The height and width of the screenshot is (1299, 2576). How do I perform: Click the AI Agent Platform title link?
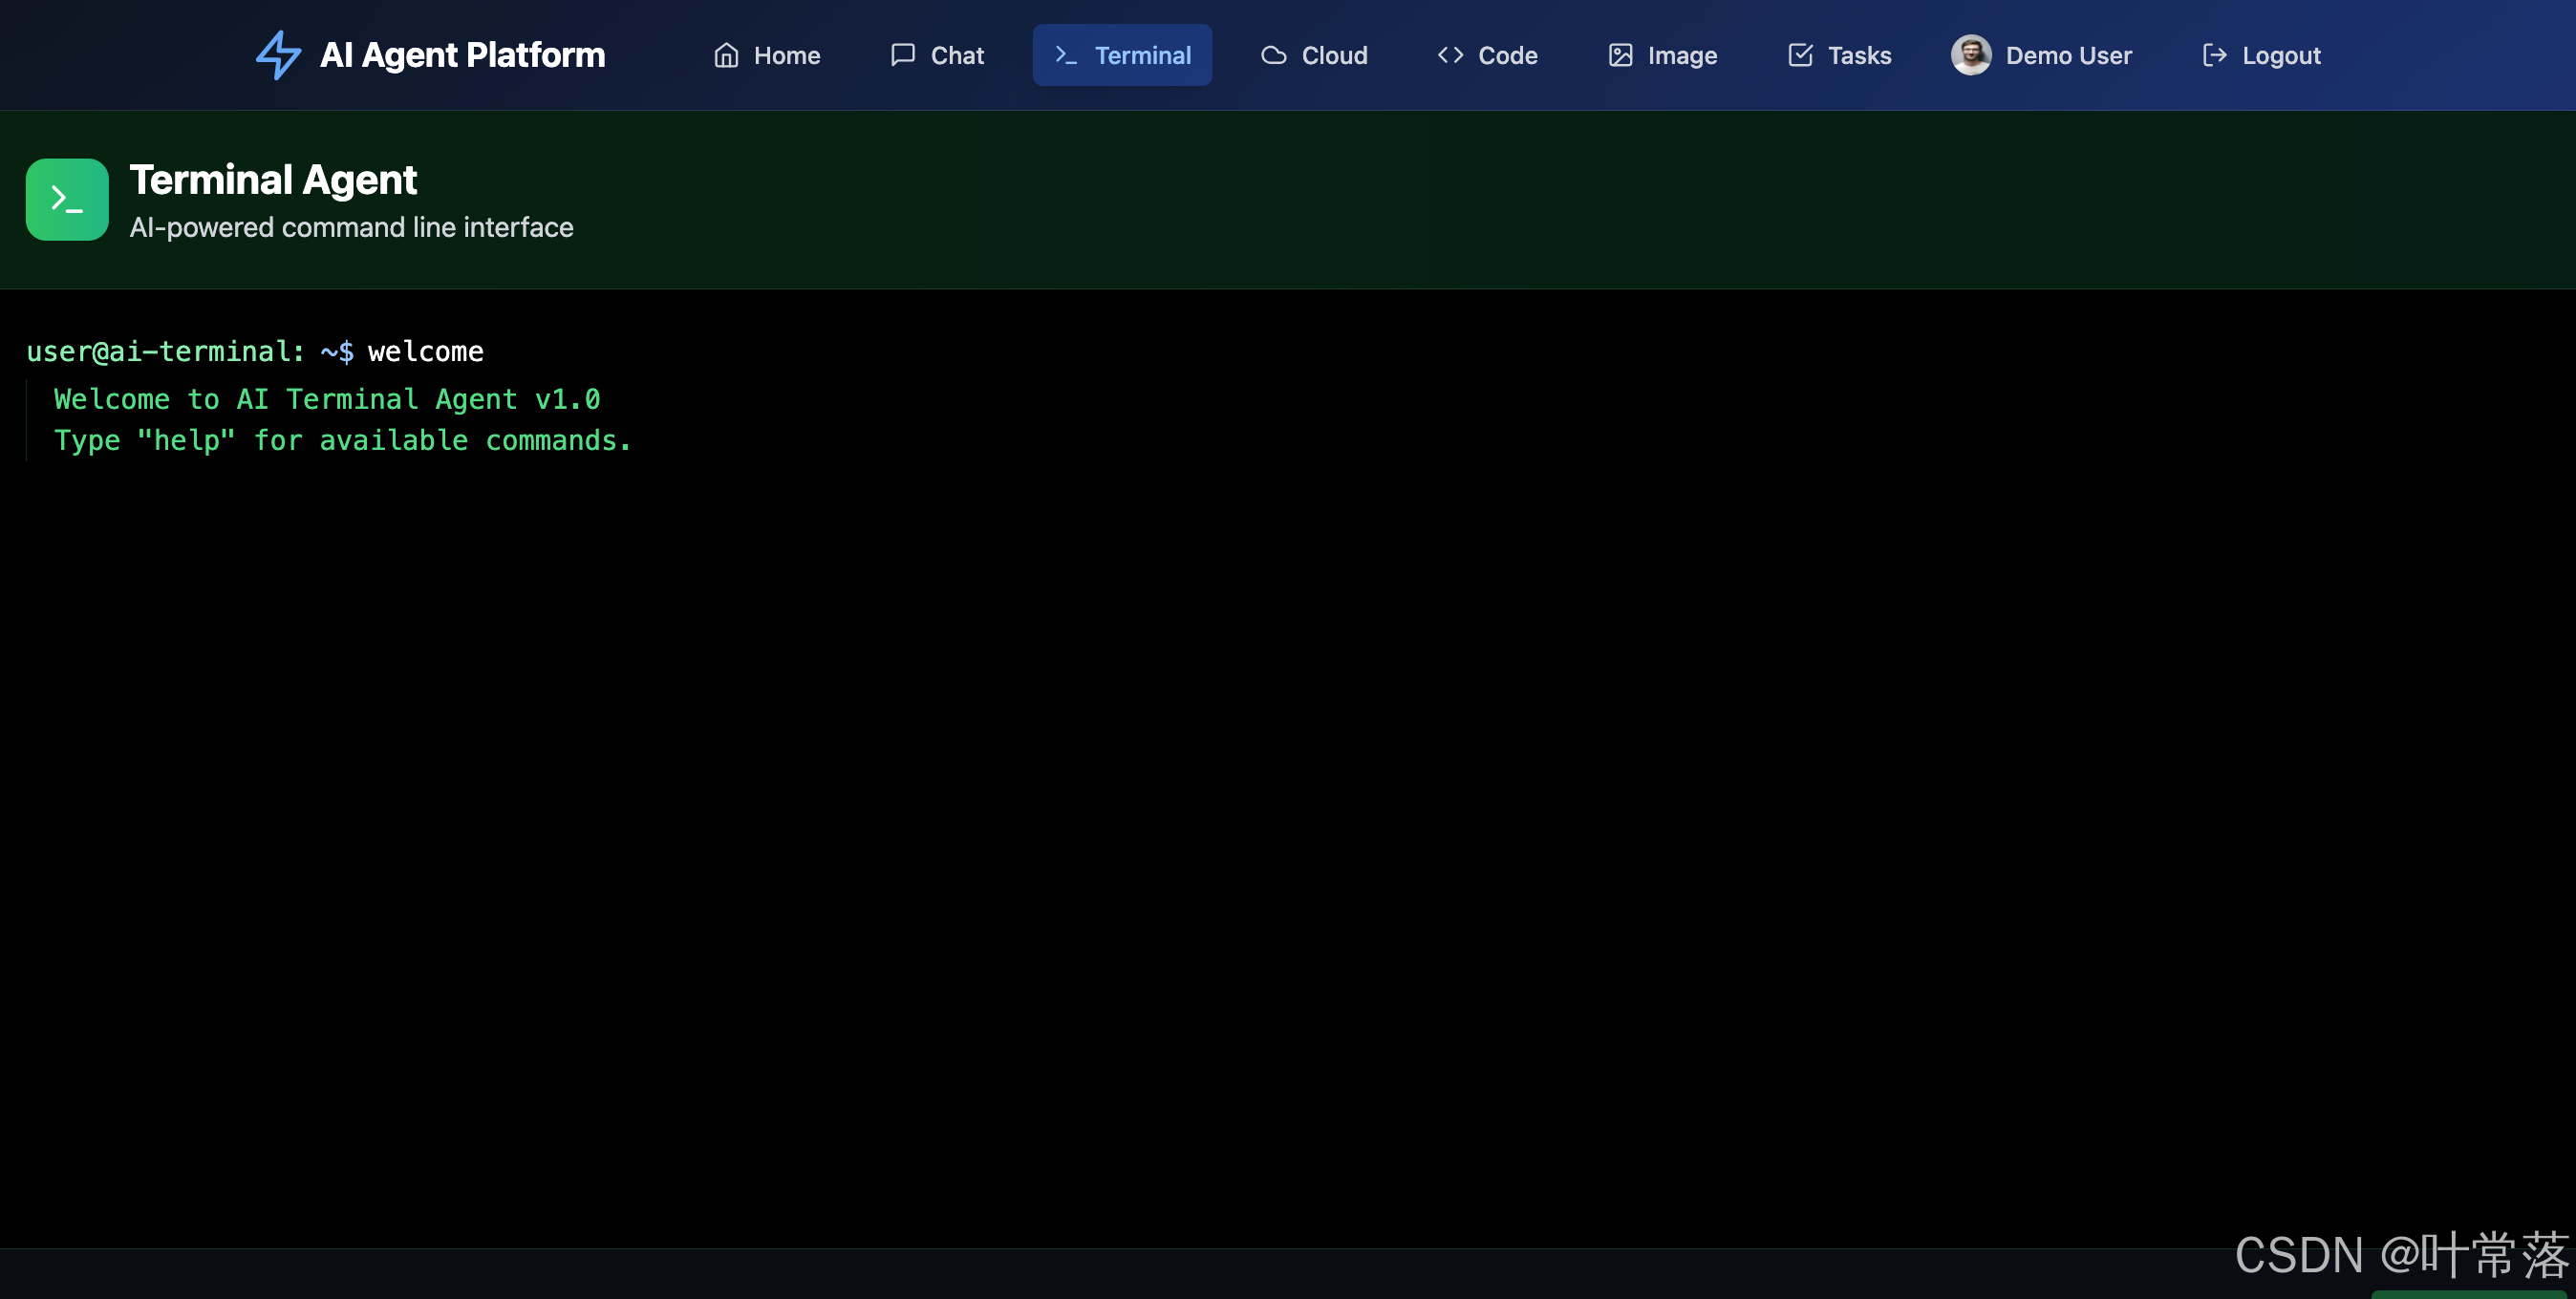tap(462, 55)
